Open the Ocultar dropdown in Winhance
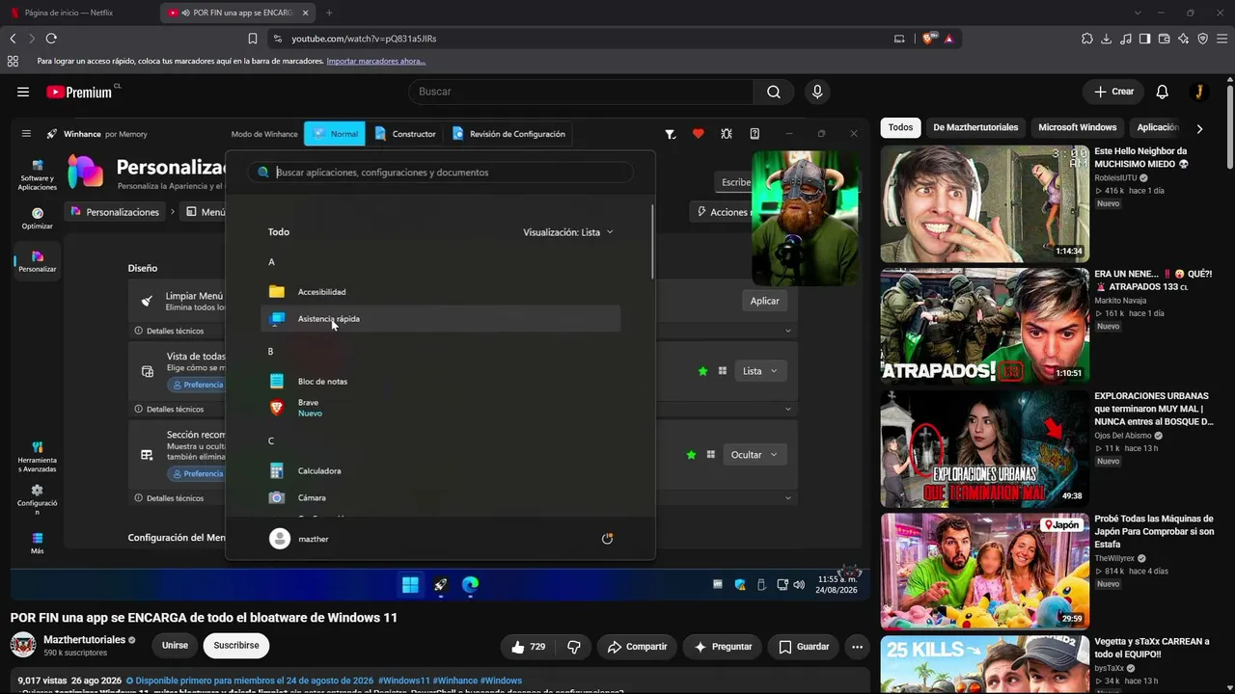The width and height of the screenshot is (1235, 694). point(755,455)
